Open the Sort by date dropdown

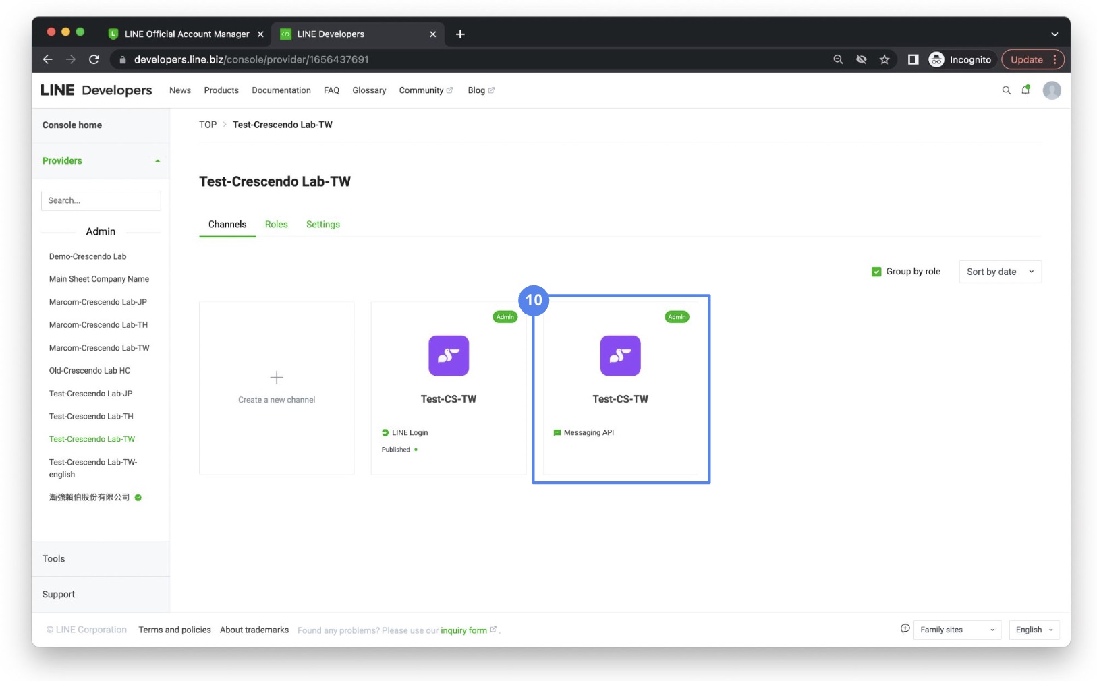999,272
